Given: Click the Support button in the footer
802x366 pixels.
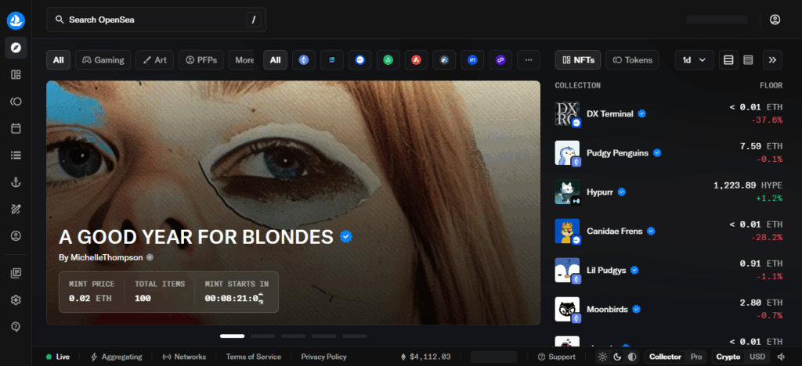Looking at the screenshot, I should 557,357.
